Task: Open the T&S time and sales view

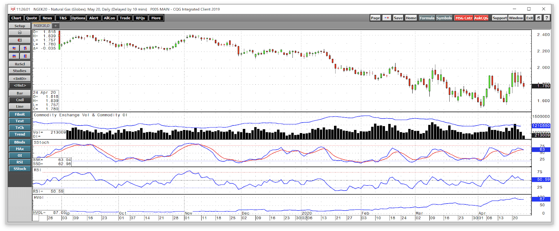Action: click(63, 18)
